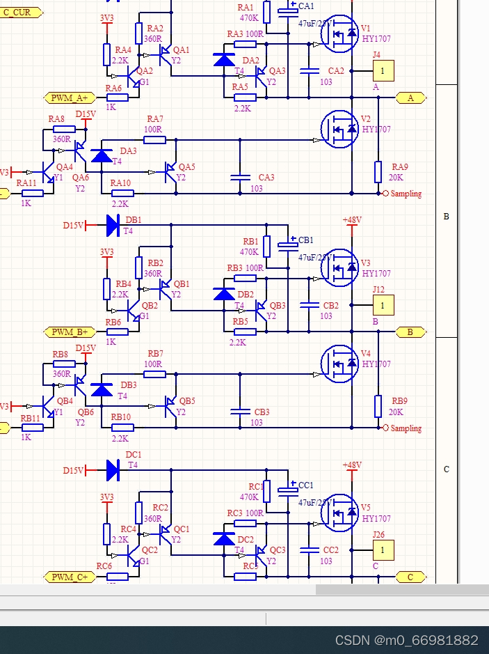Select capacitor CA2 symbol
489x654 pixels.
tap(309, 71)
